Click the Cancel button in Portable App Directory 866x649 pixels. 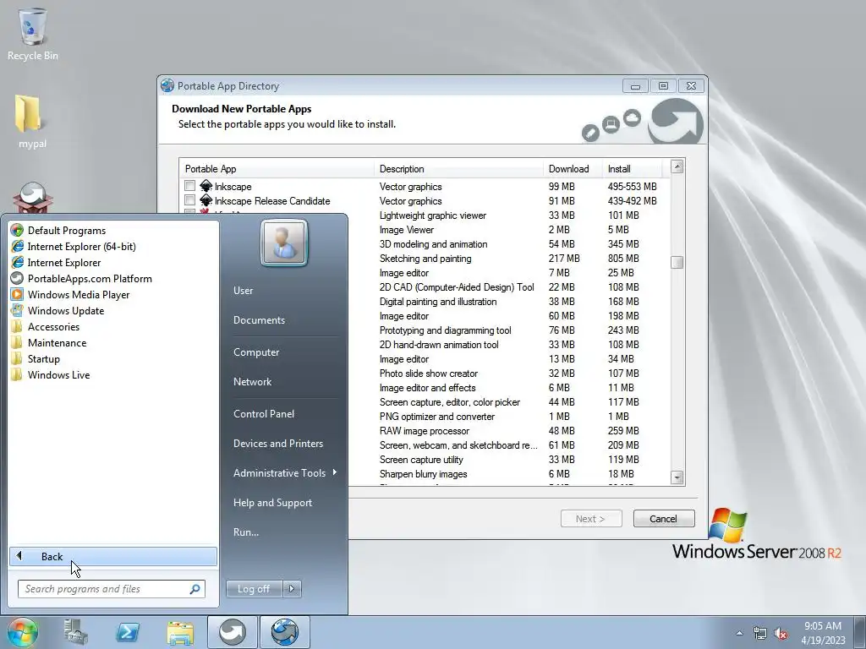click(663, 519)
